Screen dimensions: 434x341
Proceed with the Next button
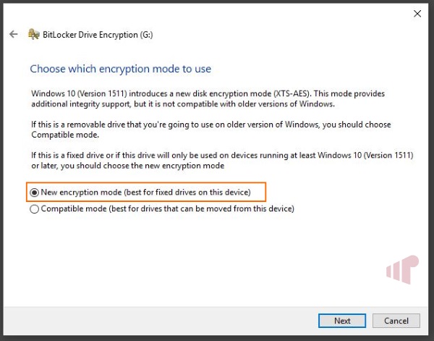(342, 321)
